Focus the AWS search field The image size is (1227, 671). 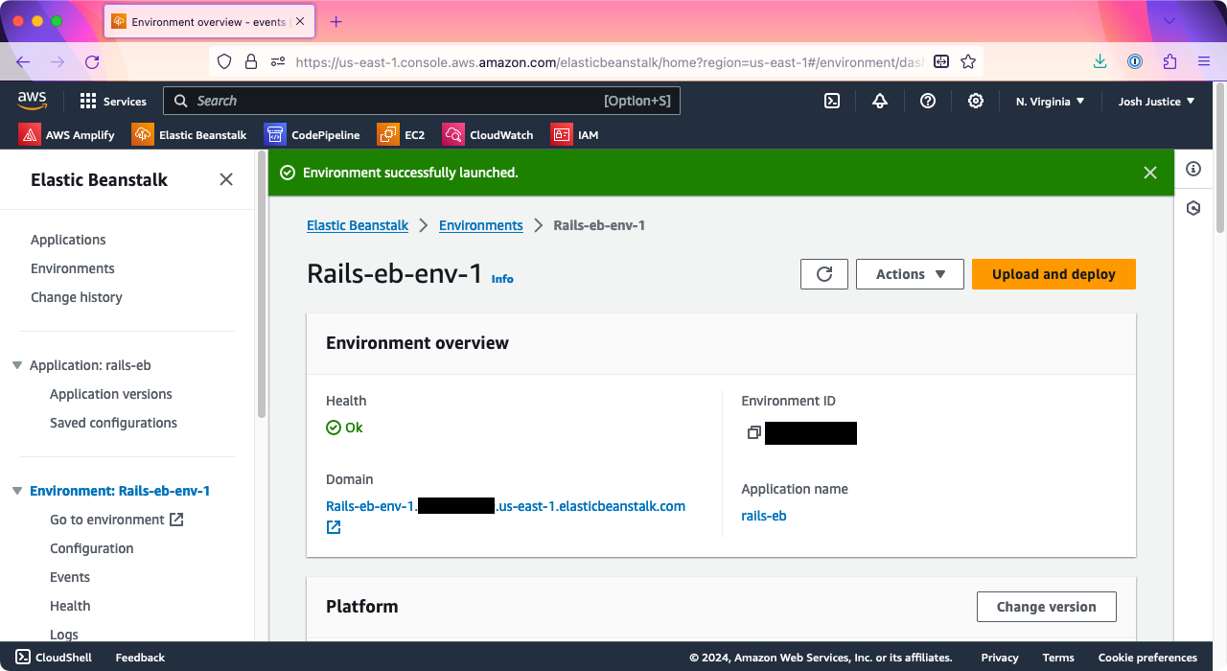(x=422, y=101)
